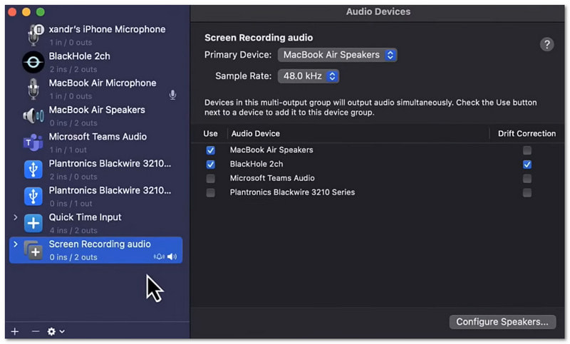Image resolution: width=570 pixels, height=344 pixels.
Task: Expand the Screen Recording audio device
Action: point(15,244)
